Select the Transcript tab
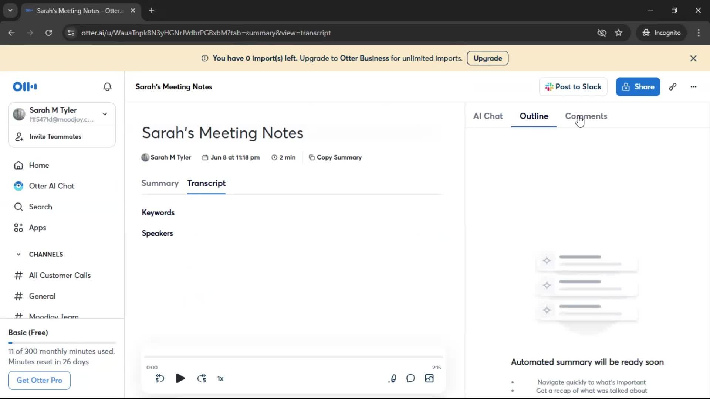Viewport: 710px width, 399px height. (x=206, y=183)
